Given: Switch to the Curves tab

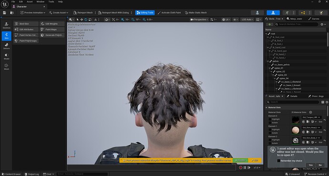Looking at the screenshot, I should point(314,19).
